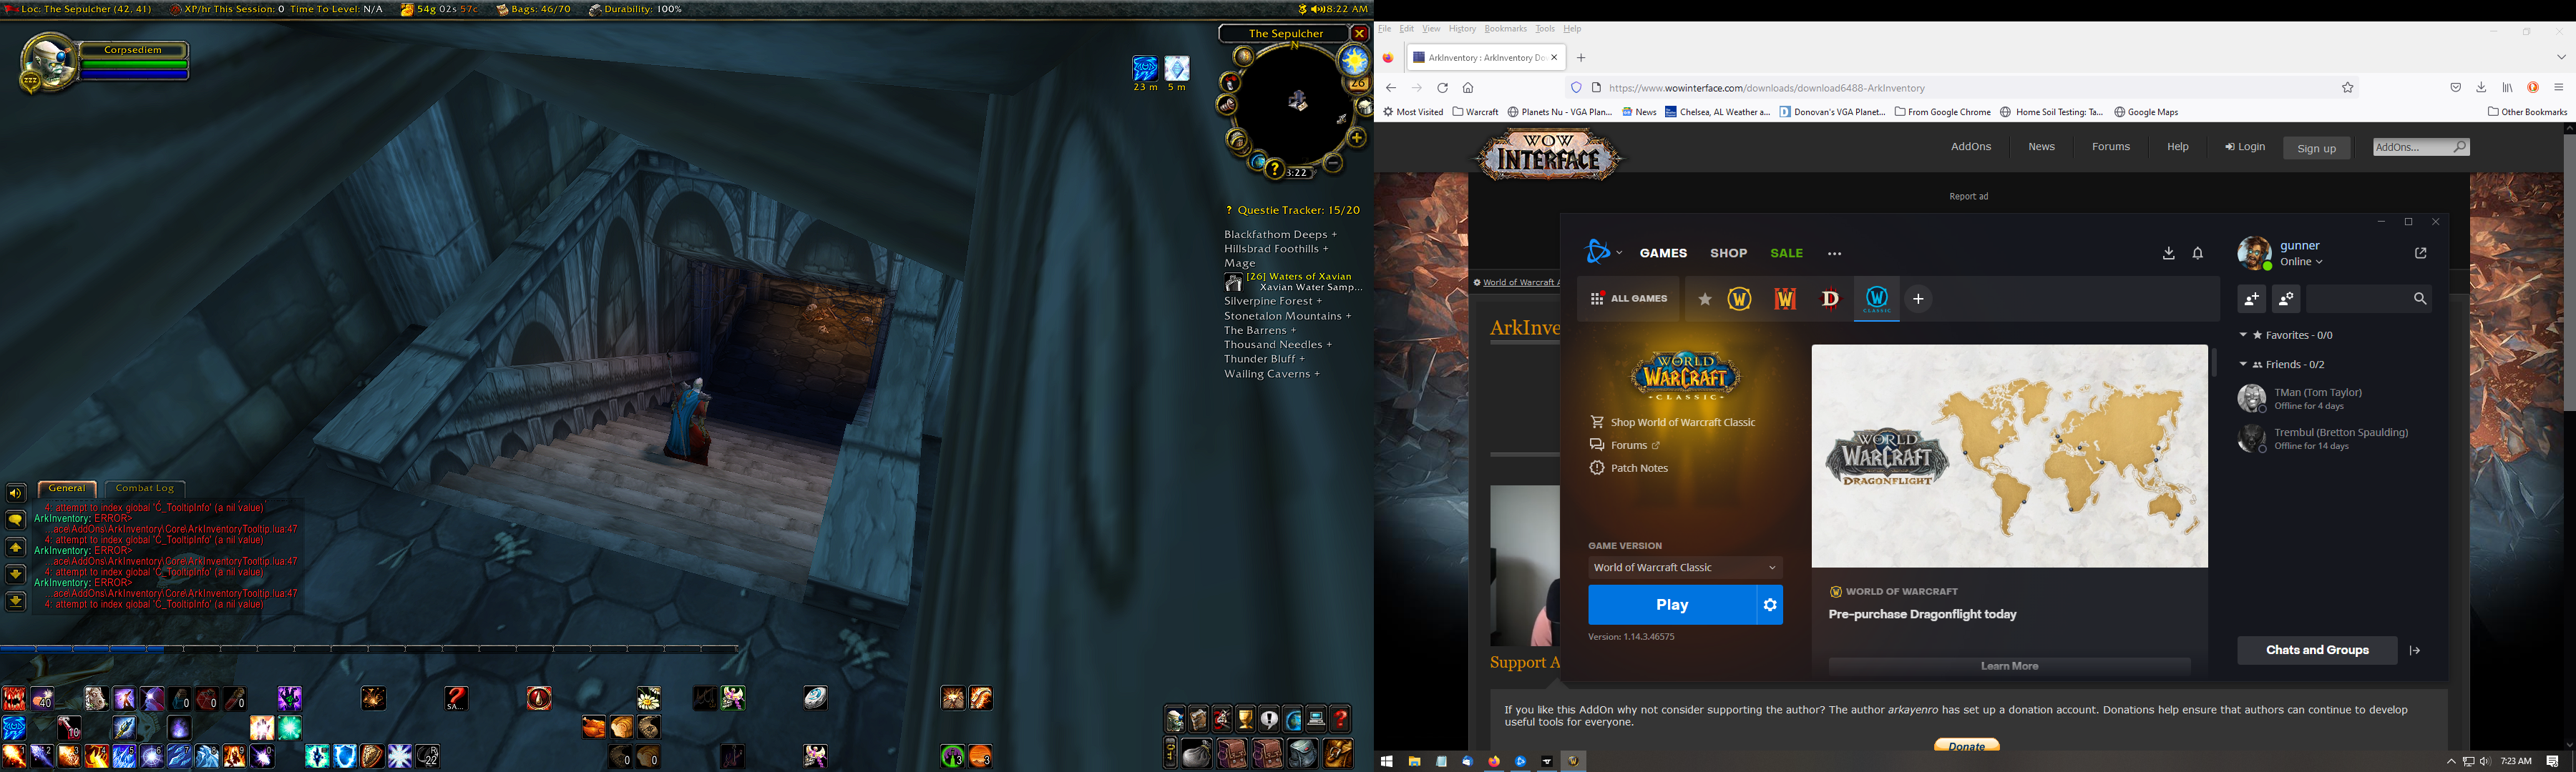Click the Questie question mark minimap button
The image size is (2576, 772).
tap(1274, 170)
